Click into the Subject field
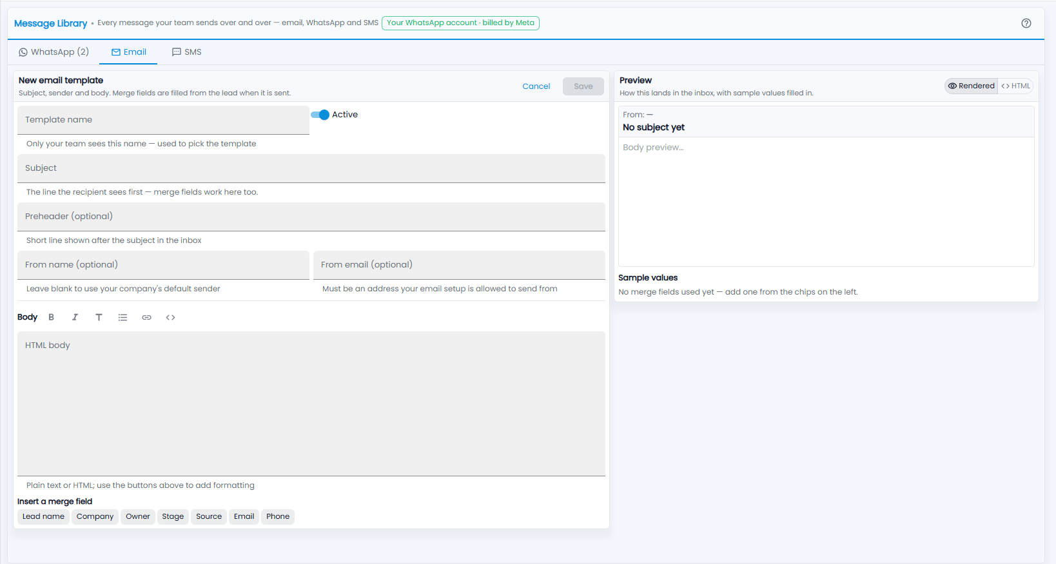 (x=311, y=168)
